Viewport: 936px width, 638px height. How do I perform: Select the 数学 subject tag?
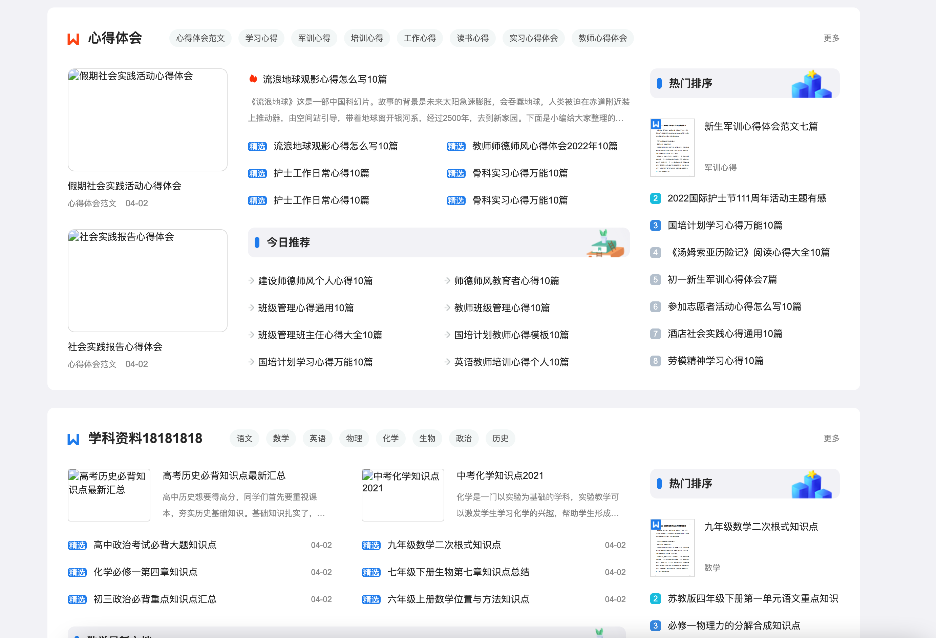(281, 438)
